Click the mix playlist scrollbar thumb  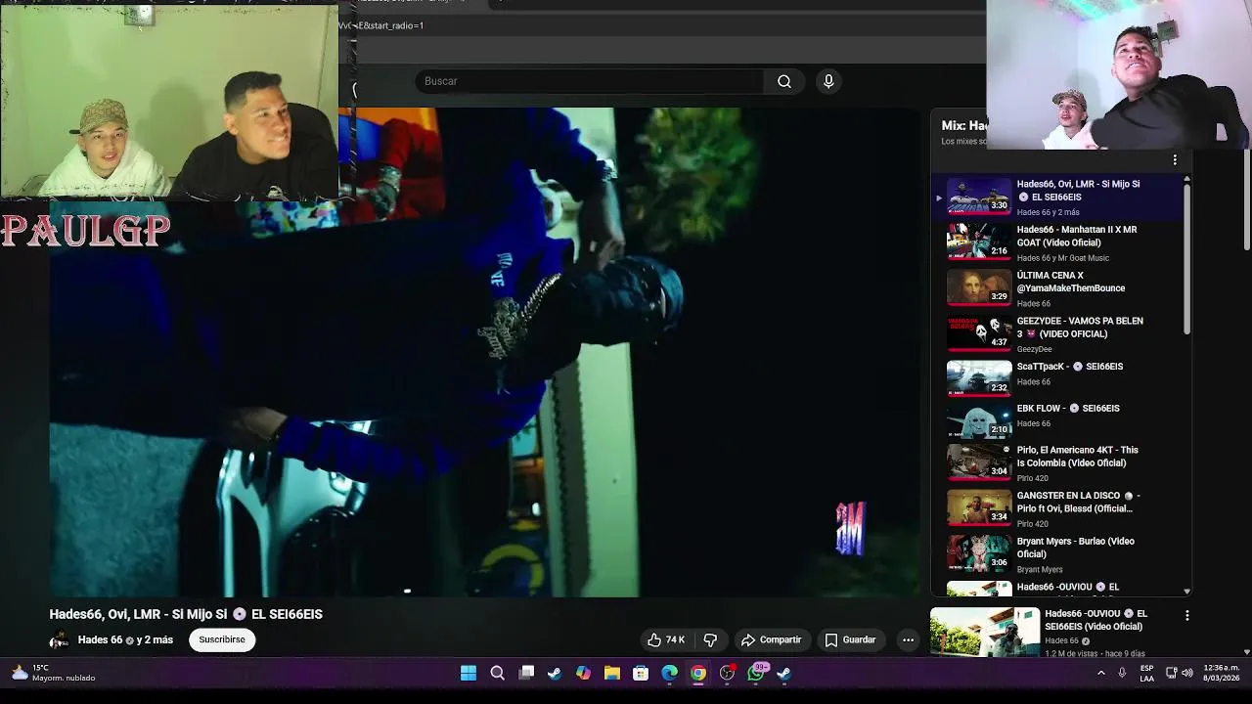(1187, 258)
